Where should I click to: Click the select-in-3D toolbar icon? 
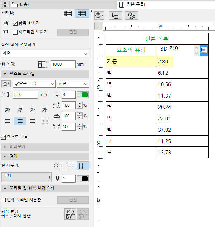[132, 15]
